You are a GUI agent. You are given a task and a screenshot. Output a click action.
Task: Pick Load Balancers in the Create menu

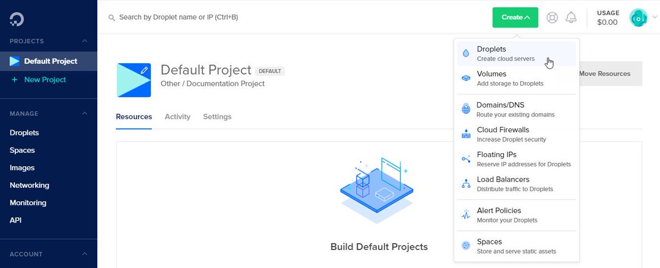516,184
